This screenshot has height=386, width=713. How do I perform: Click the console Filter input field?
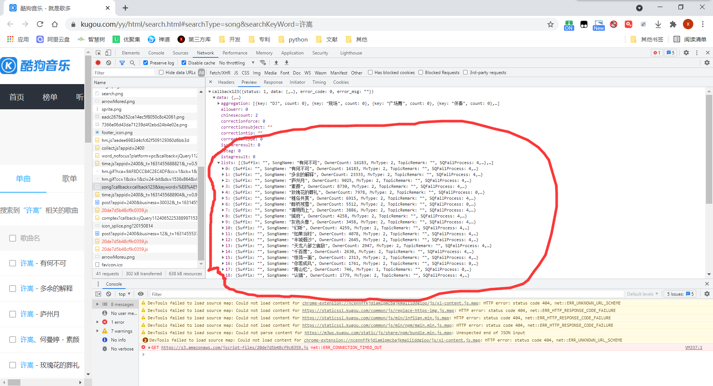[386, 294]
